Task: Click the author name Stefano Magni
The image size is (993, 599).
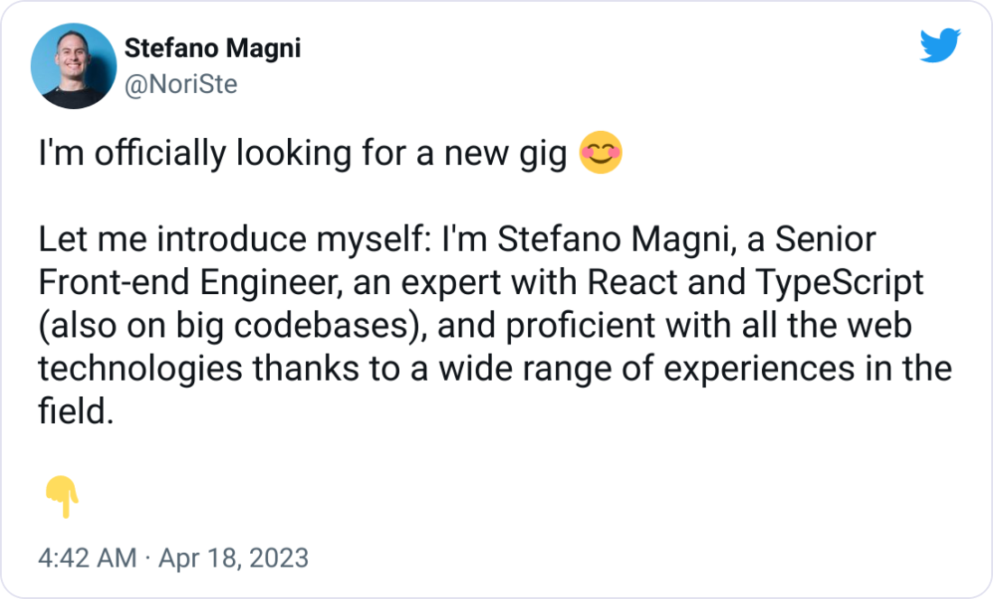Action: (x=211, y=49)
